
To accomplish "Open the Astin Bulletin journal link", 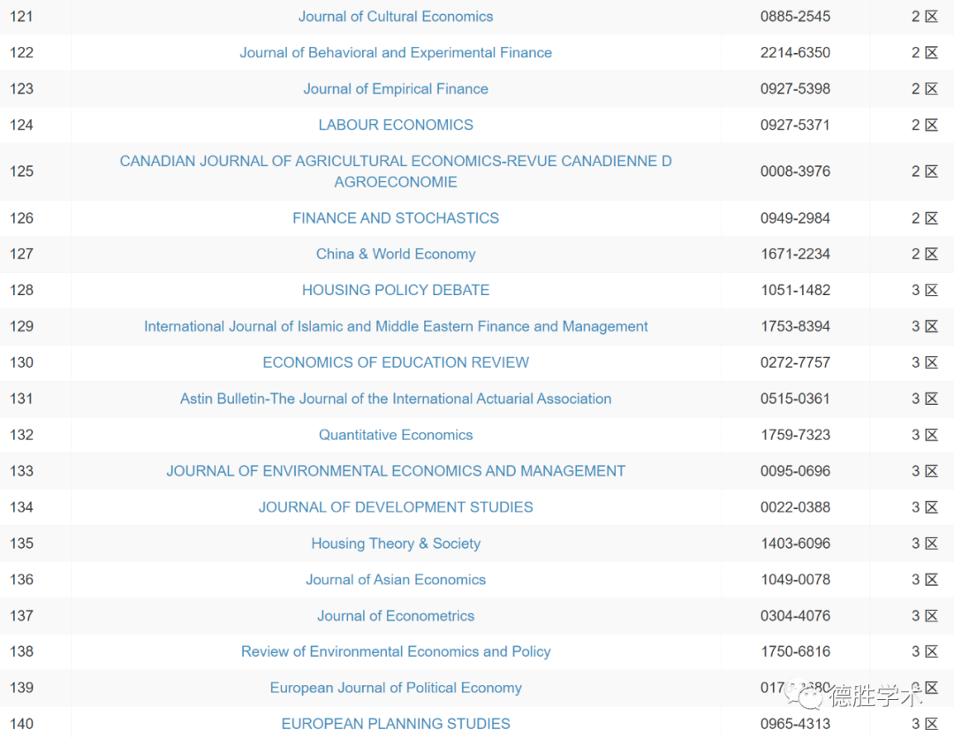I will click(396, 399).
